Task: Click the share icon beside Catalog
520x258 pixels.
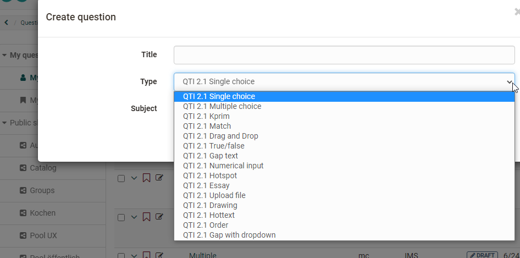Action: [23, 168]
